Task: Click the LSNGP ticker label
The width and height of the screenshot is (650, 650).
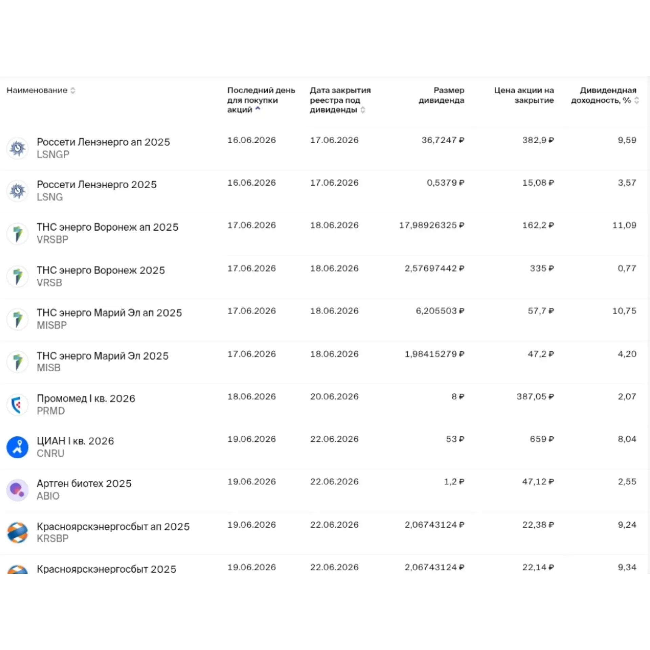Action: pyautogui.click(x=53, y=154)
